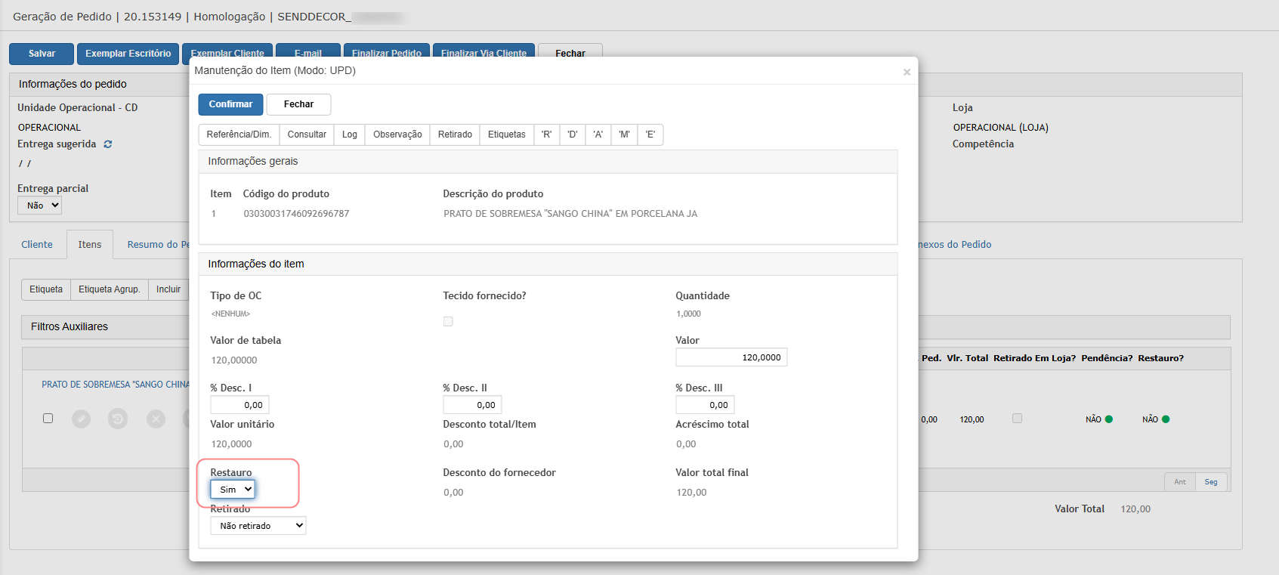Click the green Pendência status dot
Image resolution: width=1279 pixels, height=575 pixels.
point(1109,419)
